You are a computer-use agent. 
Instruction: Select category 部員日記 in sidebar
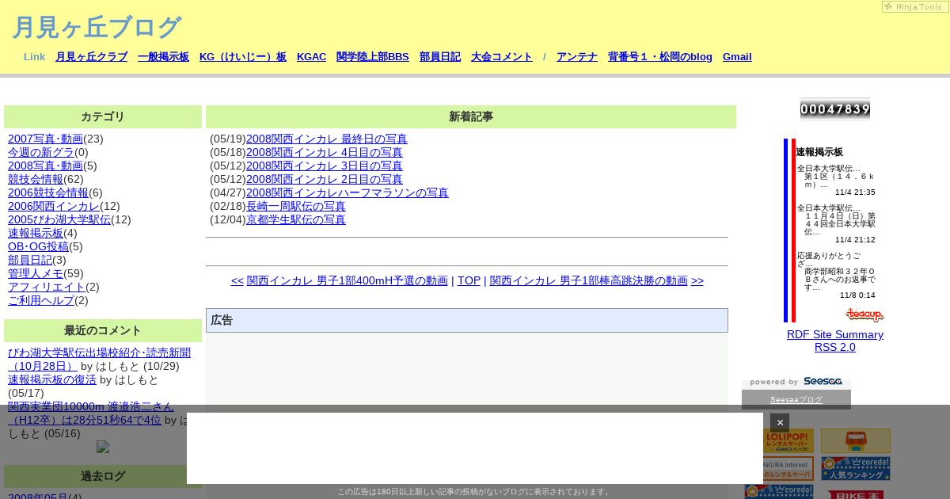coord(30,260)
